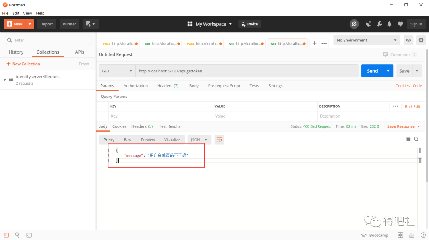Open the Test Results tab
The height and width of the screenshot is (240, 429).
tap(170, 126)
